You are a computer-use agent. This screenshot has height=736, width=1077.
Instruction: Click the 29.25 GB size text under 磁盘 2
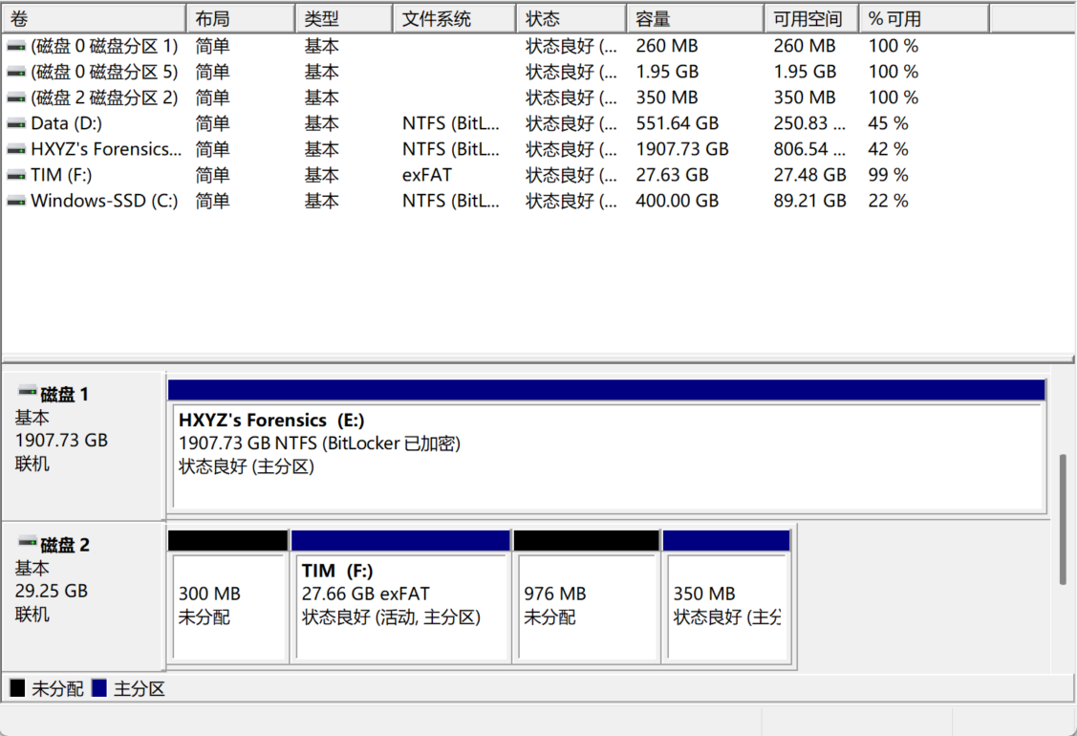[52, 591]
